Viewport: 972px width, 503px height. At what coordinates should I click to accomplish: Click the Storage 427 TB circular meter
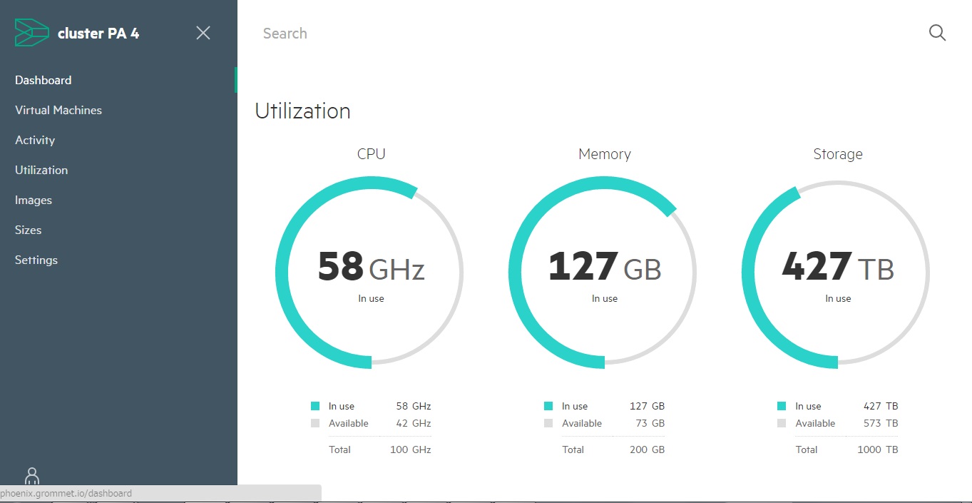837,273
